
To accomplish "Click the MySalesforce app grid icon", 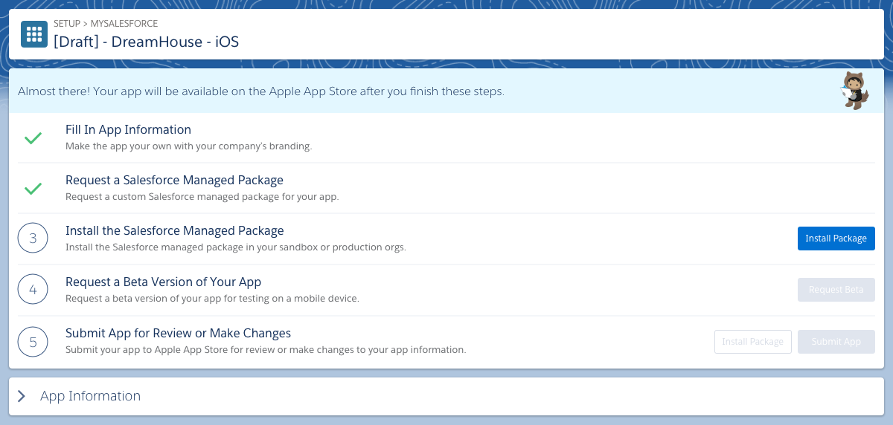I will 34,34.
